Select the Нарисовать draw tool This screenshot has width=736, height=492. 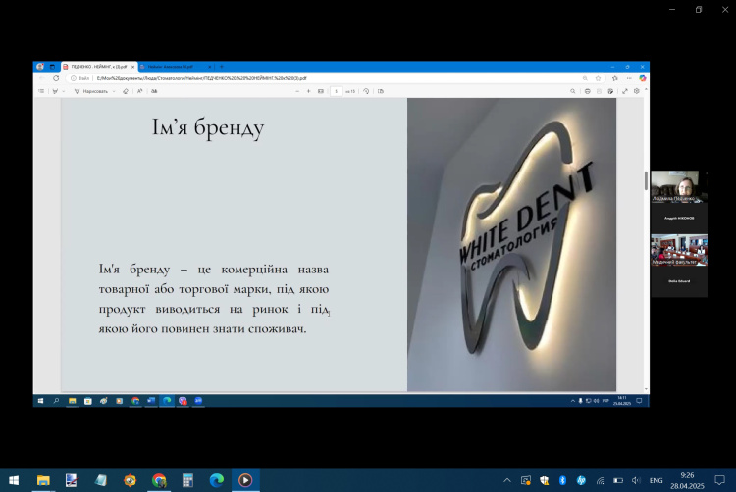(x=91, y=91)
